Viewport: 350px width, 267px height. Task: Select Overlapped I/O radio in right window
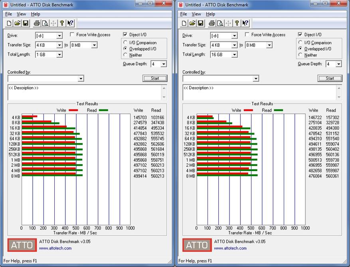pos(300,48)
